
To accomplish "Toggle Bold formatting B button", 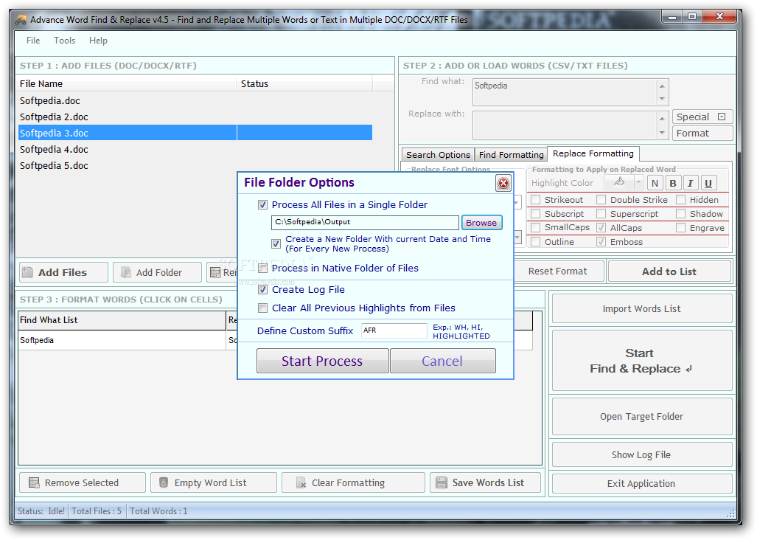I will 672,183.
